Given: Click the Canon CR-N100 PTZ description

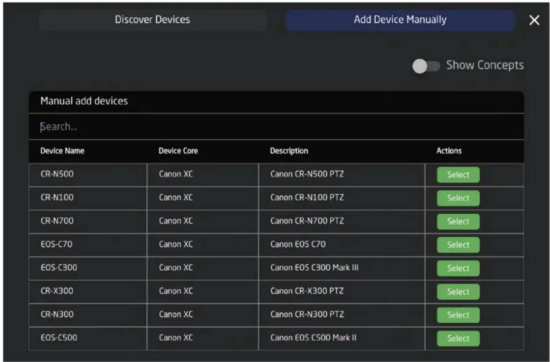Looking at the screenshot, I should pos(307,198).
